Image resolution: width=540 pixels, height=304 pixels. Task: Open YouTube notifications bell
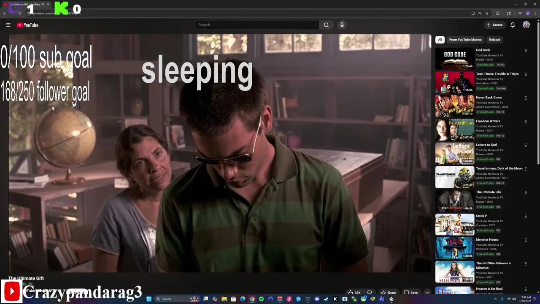[x=513, y=25]
